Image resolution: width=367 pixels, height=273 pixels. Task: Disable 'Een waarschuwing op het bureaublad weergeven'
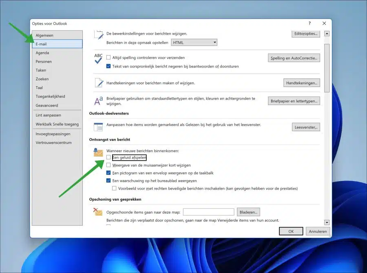108,181
